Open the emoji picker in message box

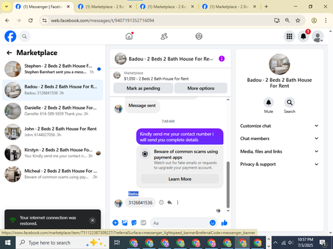click(x=212, y=222)
